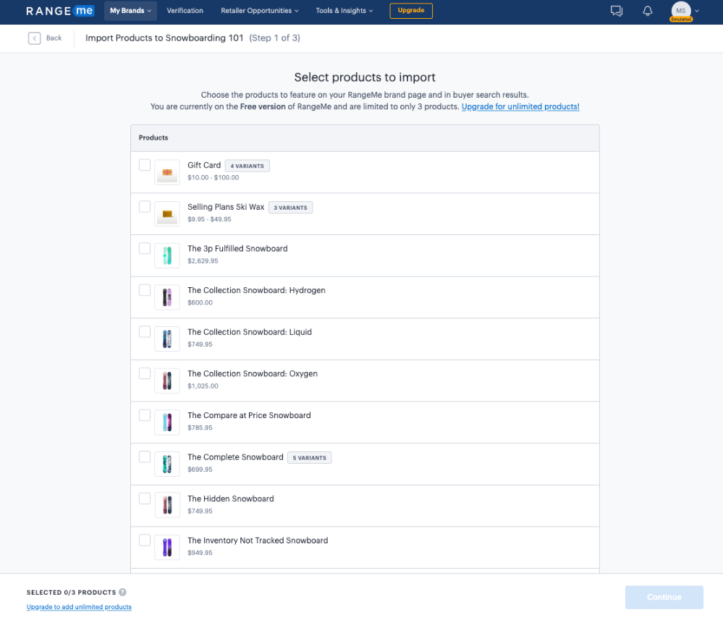
Task: Go to the Verification tab
Action: [x=185, y=11]
